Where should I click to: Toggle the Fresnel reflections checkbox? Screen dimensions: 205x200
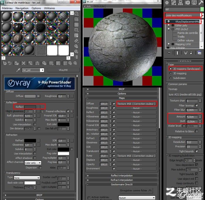[x=68, y=111]
